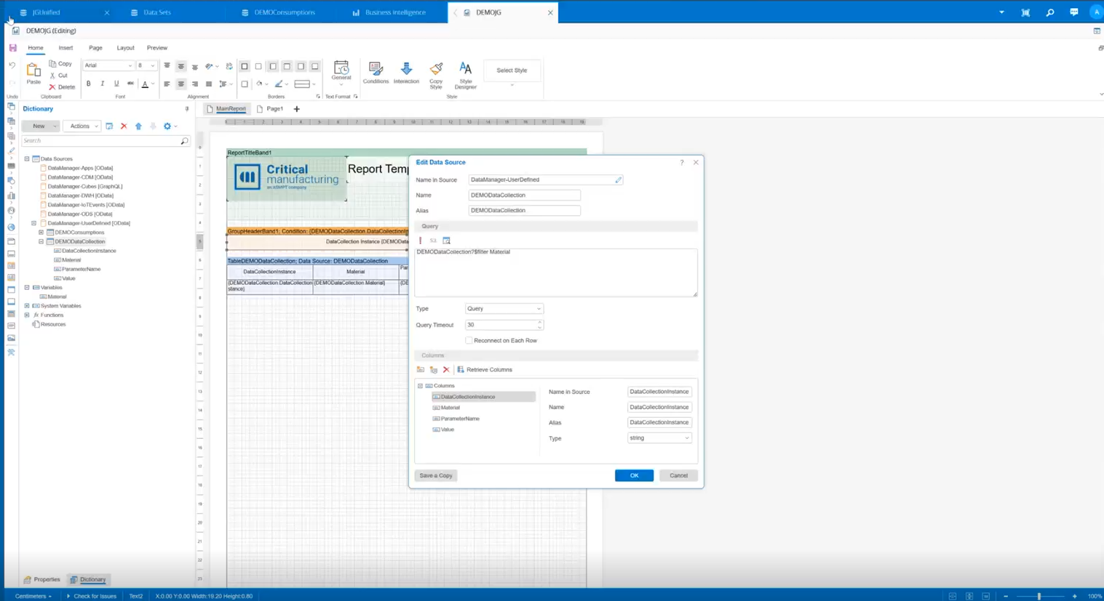The width and height of the screenshot is (1104, 601).
Task: Open the border line color picker
Action: pyautogui.click(x=281, y=84)
